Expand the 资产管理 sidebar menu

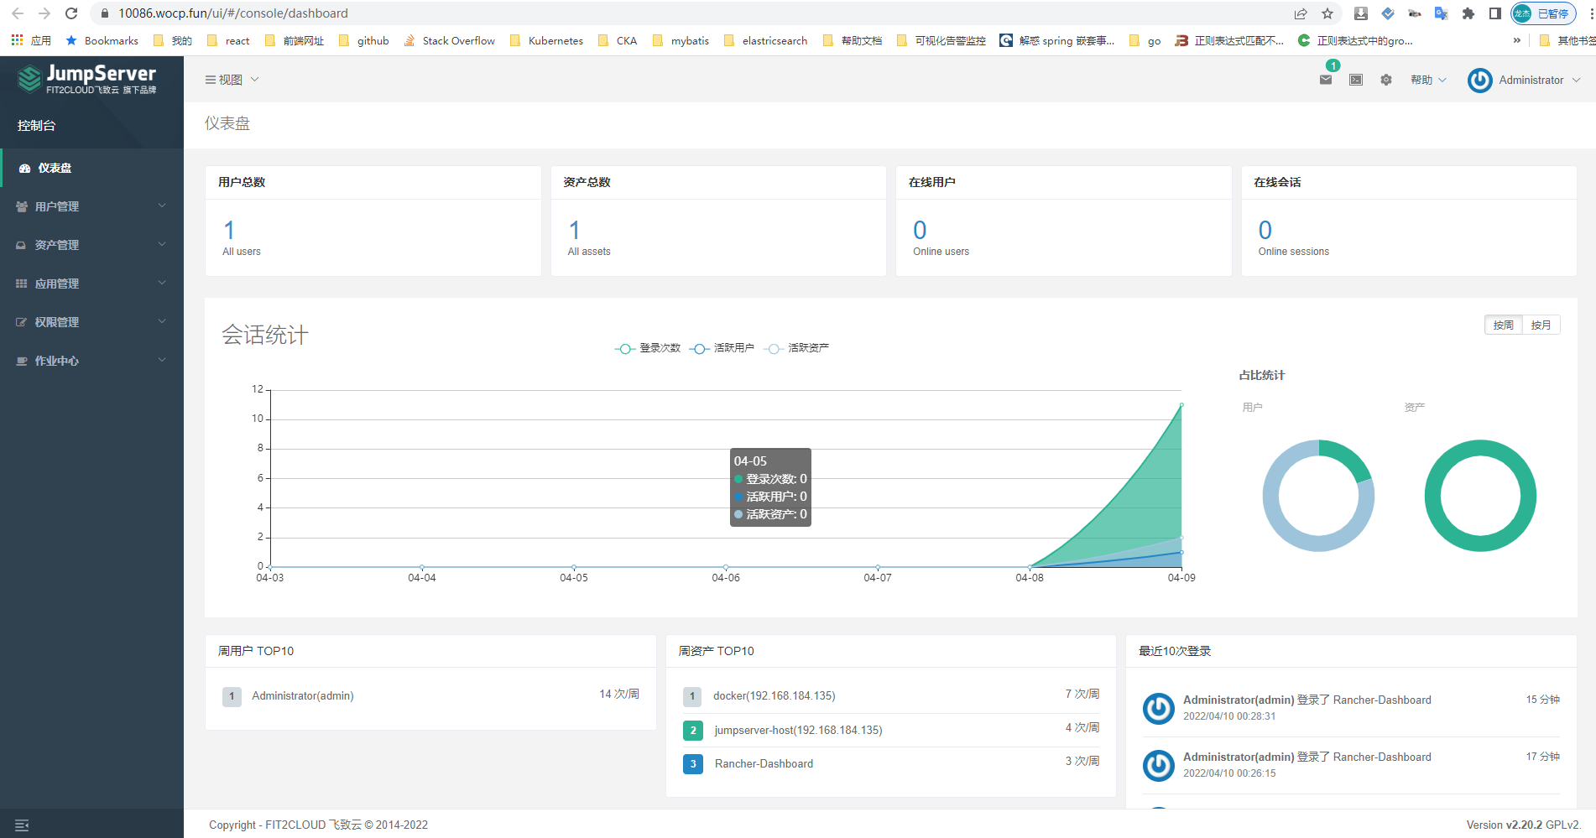pyautogui.click(x=91, y=245)
